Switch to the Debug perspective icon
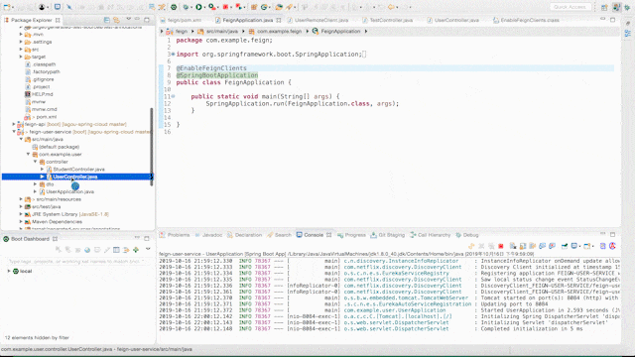 tap(628, 7)
